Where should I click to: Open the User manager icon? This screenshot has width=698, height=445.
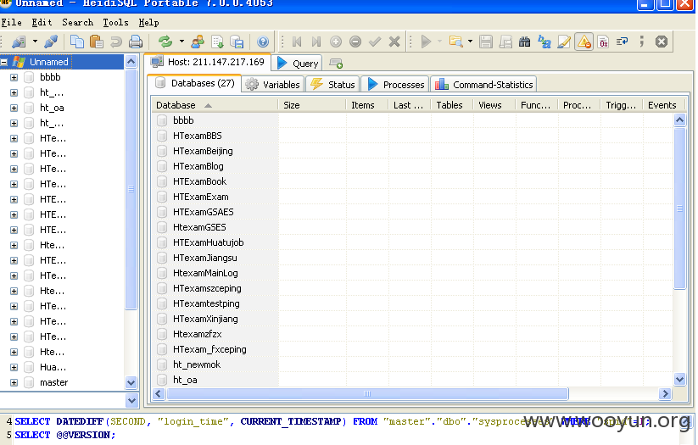pyautogui.click(x=198, y=42)
